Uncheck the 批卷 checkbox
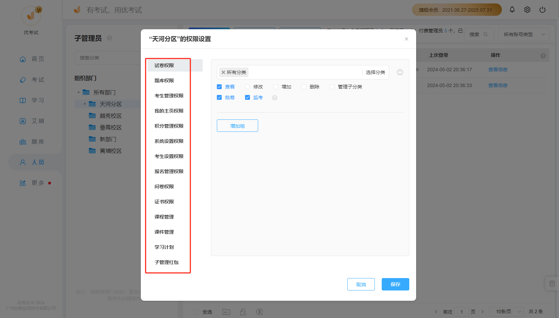Screen dimensions: 559x318 pos(219,97)
